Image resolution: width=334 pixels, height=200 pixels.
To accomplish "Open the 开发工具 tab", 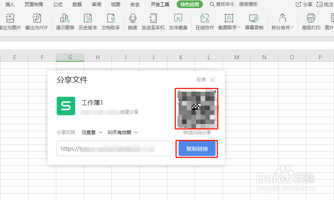I will pos(160,4).
